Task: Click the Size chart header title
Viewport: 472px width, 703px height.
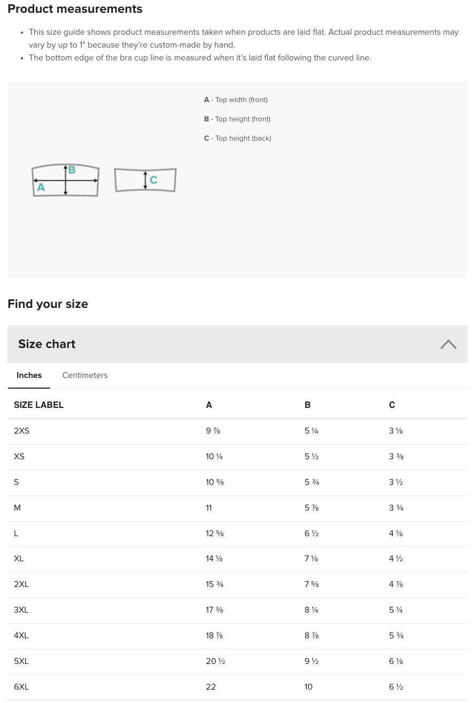Action: (47, 344)
